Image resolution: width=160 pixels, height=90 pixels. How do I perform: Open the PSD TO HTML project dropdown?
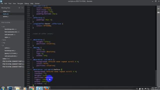click(x=6, y=22)
